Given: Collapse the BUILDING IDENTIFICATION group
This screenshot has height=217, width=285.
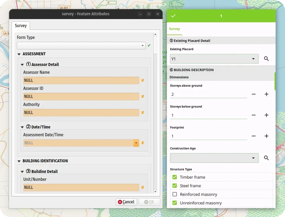Looking at the screenshot, I should [19, 161].
